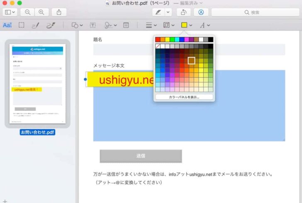Select the highlighted brown swatch in grid

pos(192,61)
